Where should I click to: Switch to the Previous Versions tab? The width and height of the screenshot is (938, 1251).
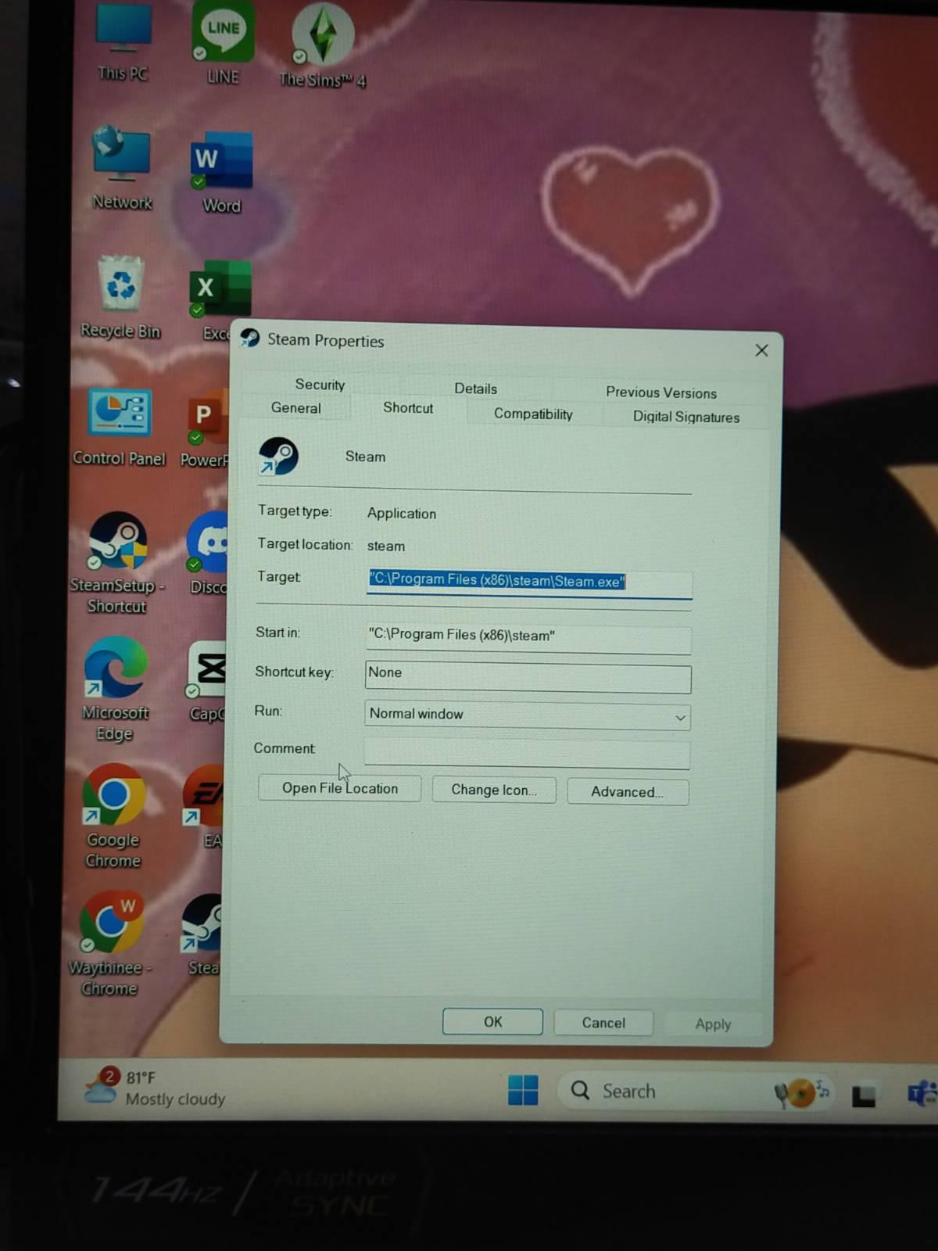(x=661, y=393)
